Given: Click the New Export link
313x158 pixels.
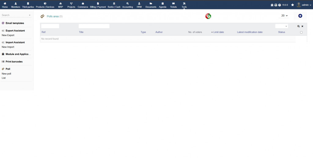Looking at the screenshot, I should 8,35.
